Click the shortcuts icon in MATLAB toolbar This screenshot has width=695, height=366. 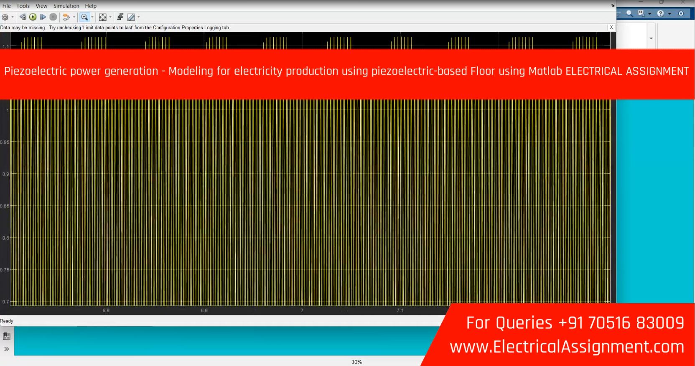(x=642, y=13)
